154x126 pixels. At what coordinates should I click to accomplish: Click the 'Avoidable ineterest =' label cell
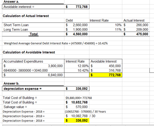(x=33, y=7)
